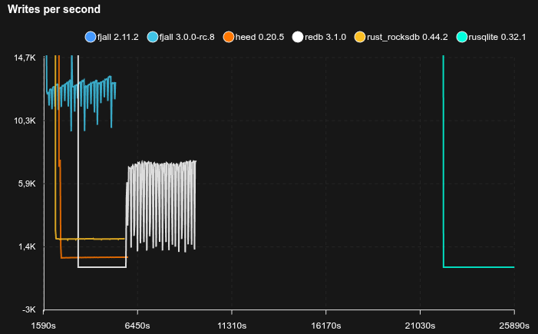Click the 14,7K y-axis label
Screen dimensions: 538x334
tap(25, 58)
